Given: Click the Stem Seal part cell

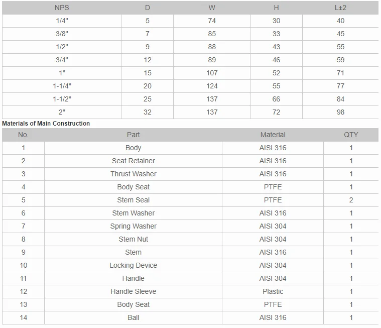Looking at the screenshot, I should tap(133, 200).
